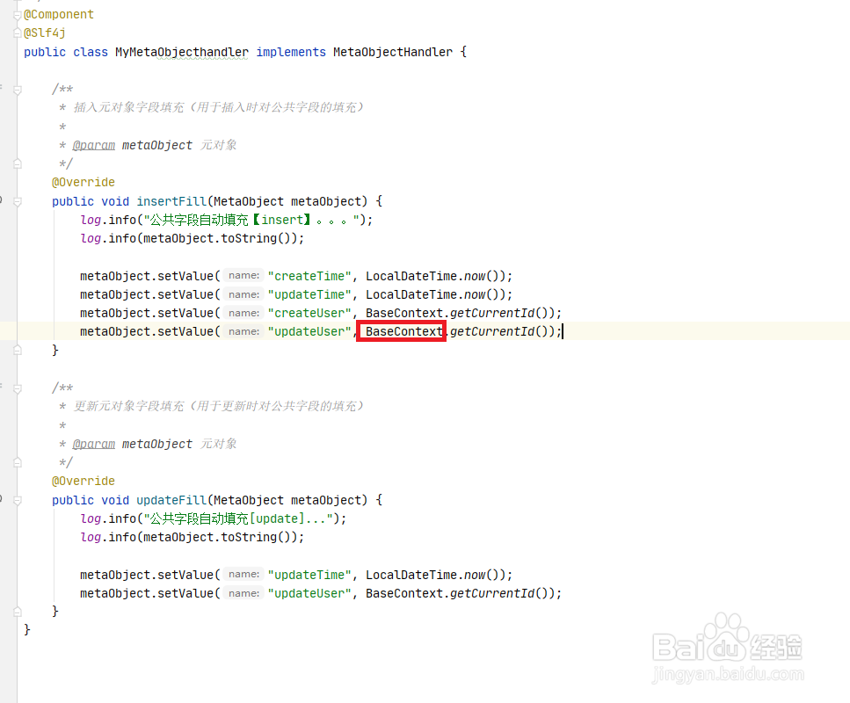Click class name MyMetaObjecthandler
This screenshot has width=850, height=703.
(x=182, y=52)
